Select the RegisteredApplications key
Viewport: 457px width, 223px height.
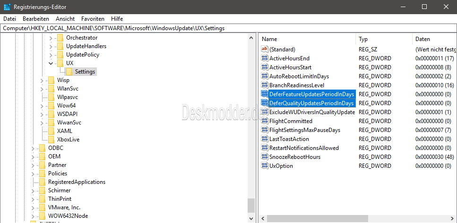(77, 182)
